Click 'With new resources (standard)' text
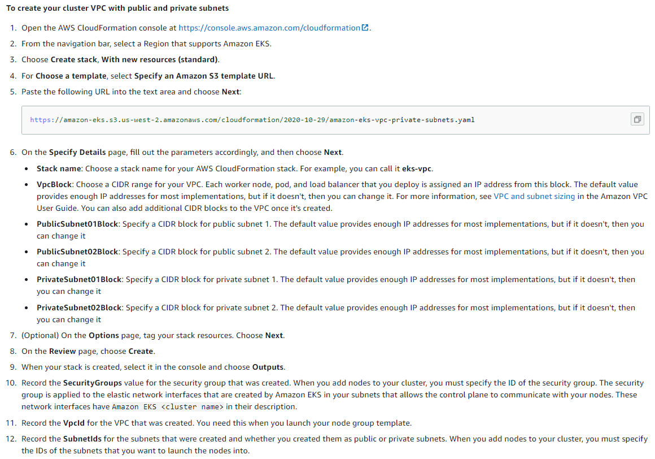The image size is (655, 459). [159, 59]
